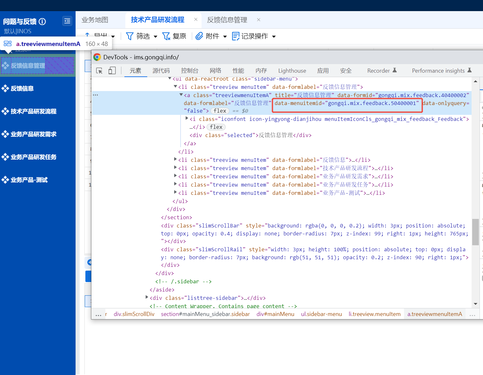483x375 pixels.
Task: Click the info icon beside 问题与反馈
Action: coord(42,22)
